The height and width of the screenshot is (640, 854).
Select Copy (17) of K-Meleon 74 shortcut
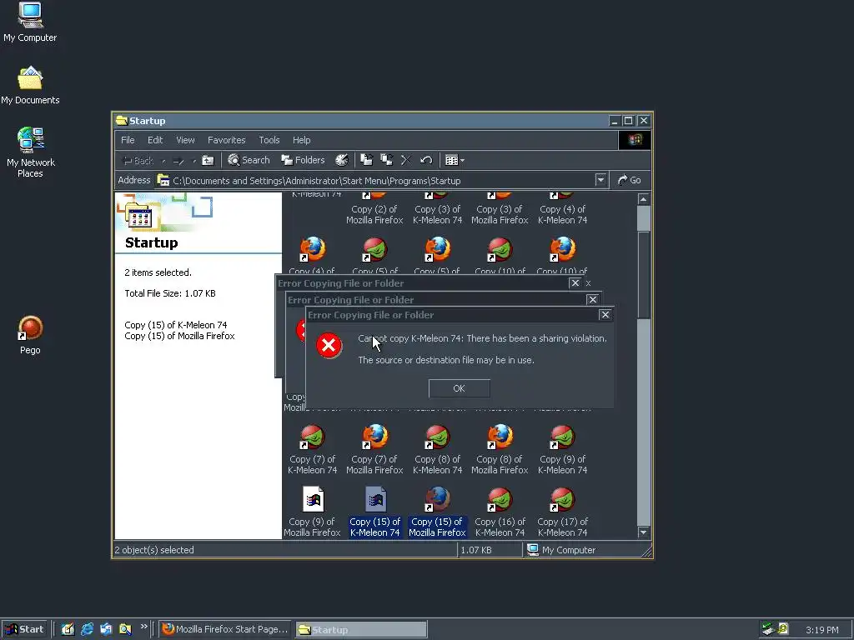tap(563, 512)
